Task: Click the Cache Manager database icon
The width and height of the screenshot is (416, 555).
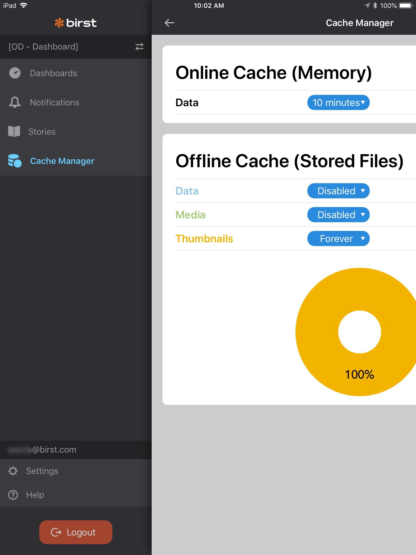Action: [x=15, y=161]
